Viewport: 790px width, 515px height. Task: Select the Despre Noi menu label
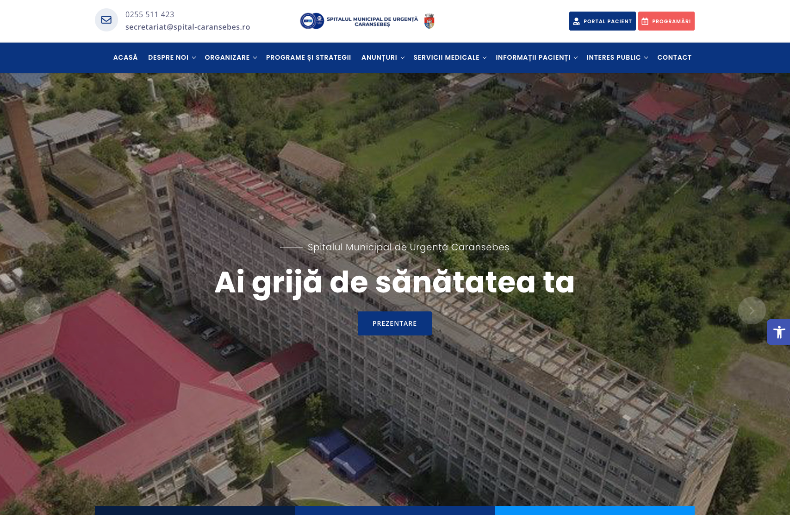pyautogui.click(x=168, y=57)
